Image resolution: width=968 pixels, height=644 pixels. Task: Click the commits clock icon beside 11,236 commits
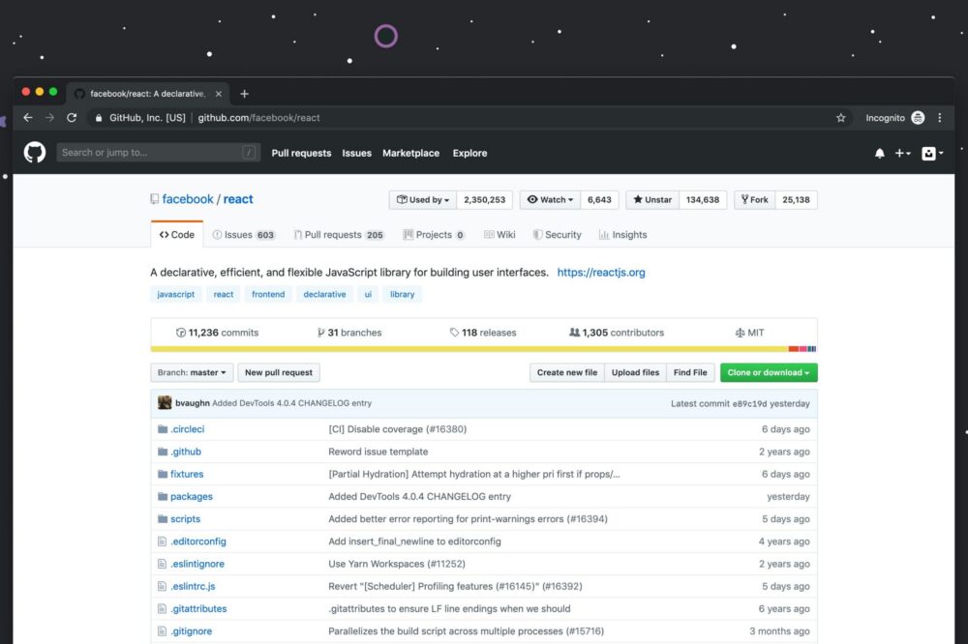pyautogui.click(x=181, y=331)
